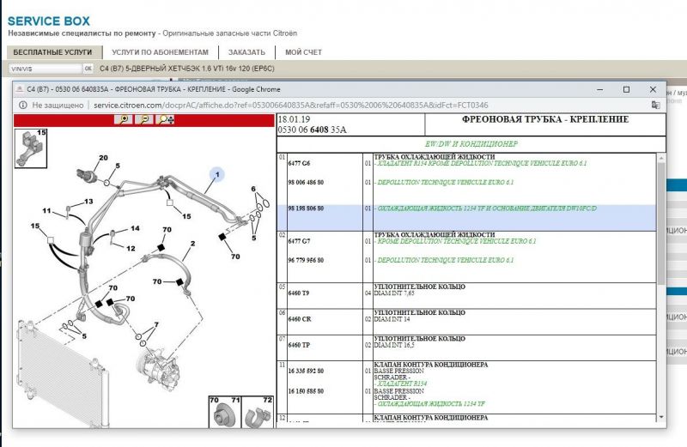The width and height of the screenshot is (687, 447).
Task: Open part 72 bracket thumbnail
Action: click(x=259, y=414)
